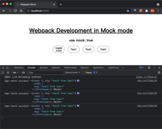
Task: Click the Test2 button
Action: point(88,49)
